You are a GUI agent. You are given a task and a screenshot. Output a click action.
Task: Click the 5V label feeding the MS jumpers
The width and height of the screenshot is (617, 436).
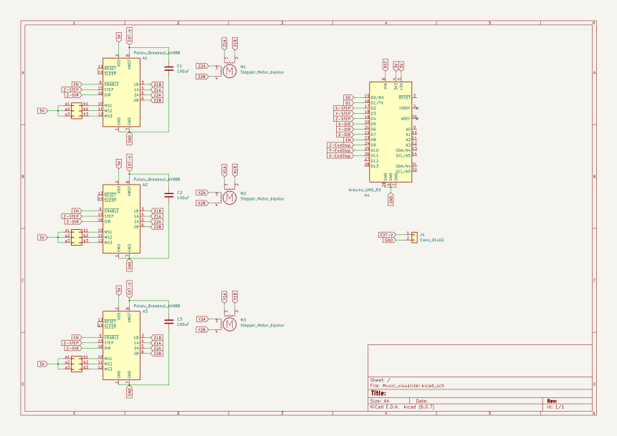coord(41,110)
